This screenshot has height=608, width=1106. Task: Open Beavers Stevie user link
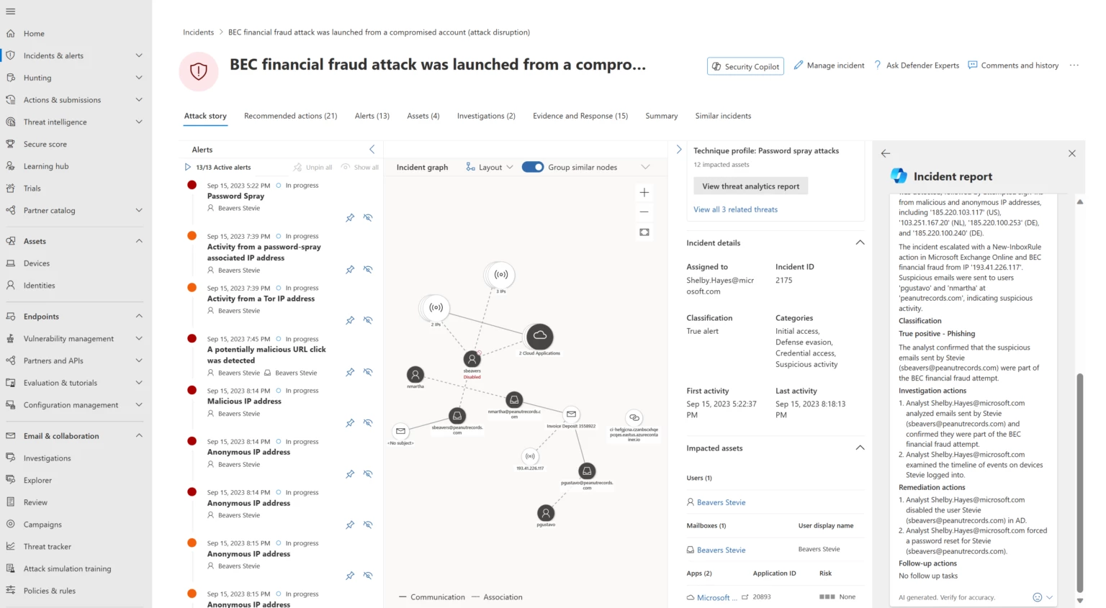click(721, 502)
